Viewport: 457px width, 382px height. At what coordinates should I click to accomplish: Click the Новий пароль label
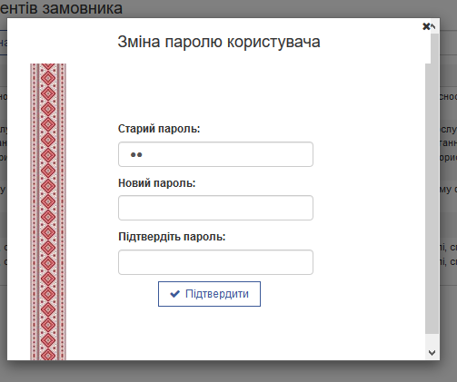coord(157,183)
